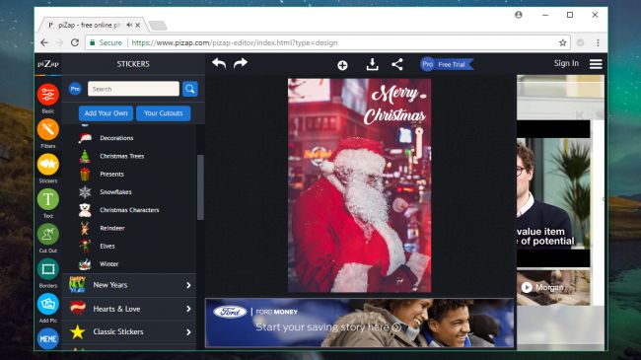Click the sticker list scrollbar

pyautogui.click(x=200, y=187)
